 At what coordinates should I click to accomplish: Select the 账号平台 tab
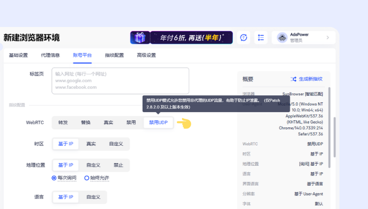82,55
